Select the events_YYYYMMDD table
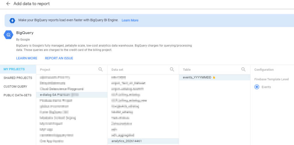 click(197, 78)
